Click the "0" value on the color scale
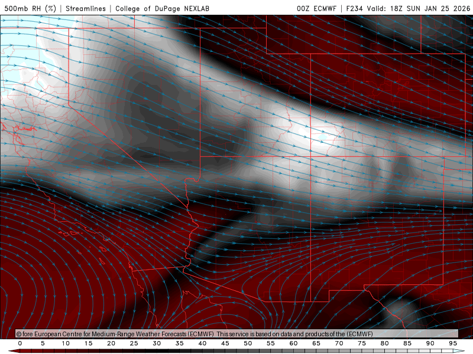The height and width of the screenshot is (354, 473). point(20,343)
